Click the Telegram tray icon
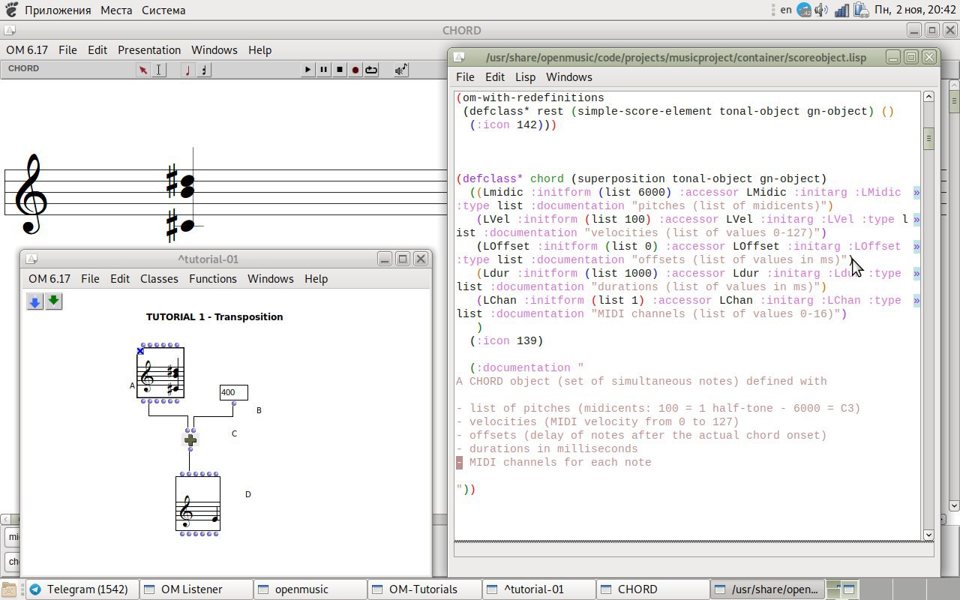Screen dimensions: 960x600 [x=805, y=10]
